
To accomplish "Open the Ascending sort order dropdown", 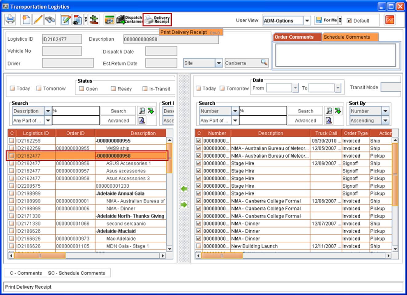I will [x=385, y=120].
